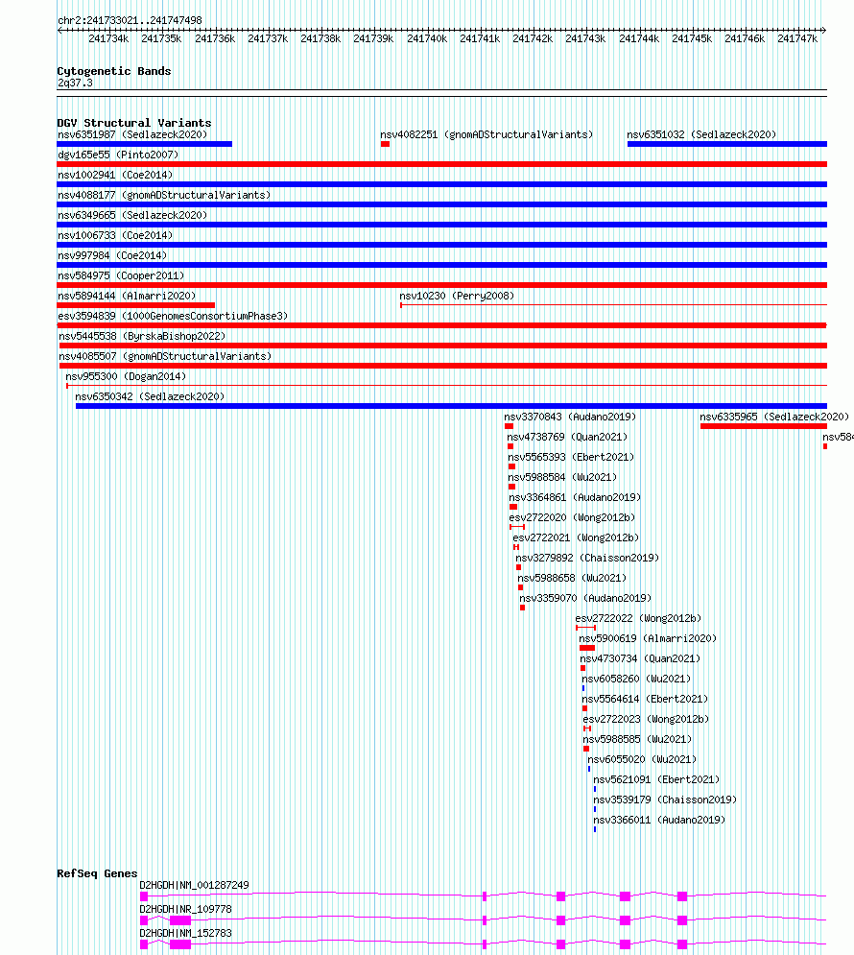Open nsv6055020 (Wu2021) variant
Viewport: 854px width, 955px height.
(642, 759)
